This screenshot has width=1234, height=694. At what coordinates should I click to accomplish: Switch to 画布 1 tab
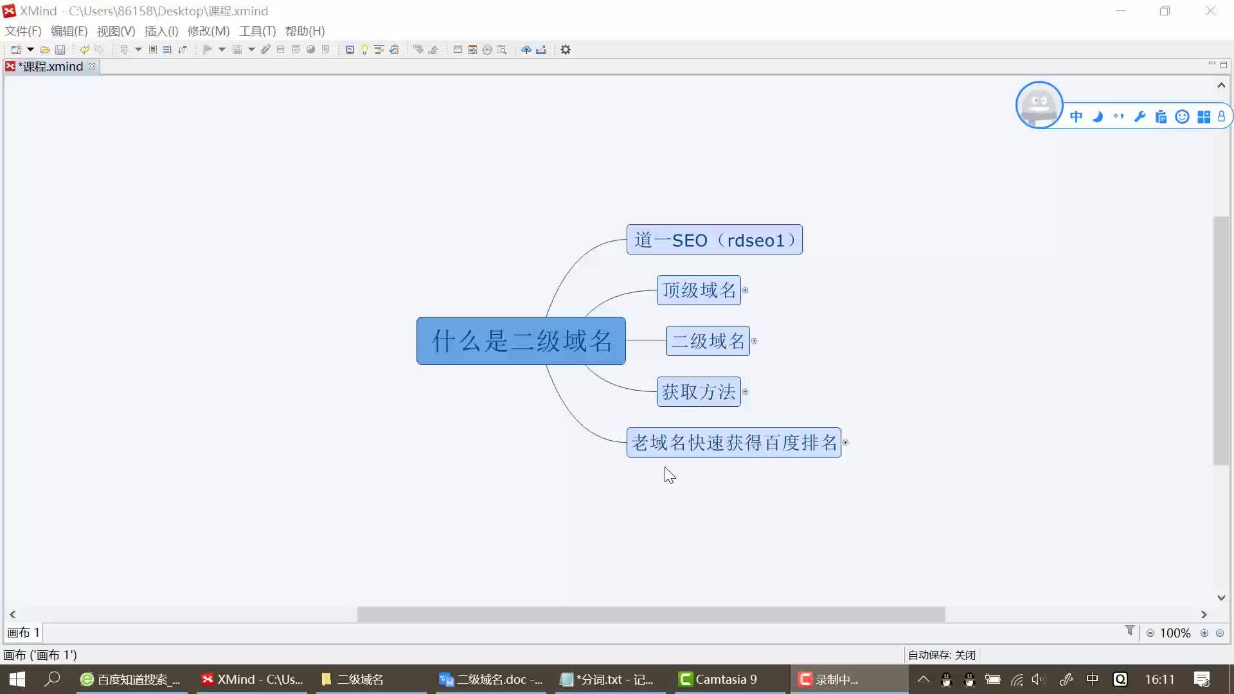click(x=23, y=632)
